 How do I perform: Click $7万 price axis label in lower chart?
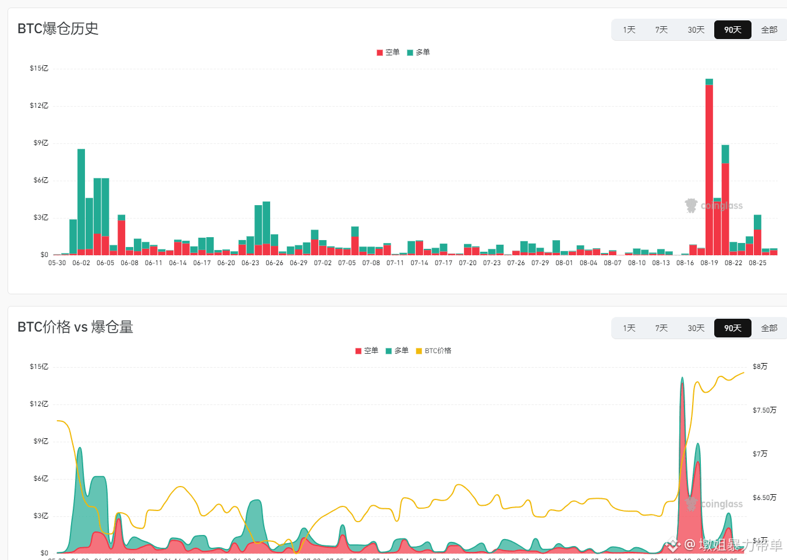coord(760,454)
